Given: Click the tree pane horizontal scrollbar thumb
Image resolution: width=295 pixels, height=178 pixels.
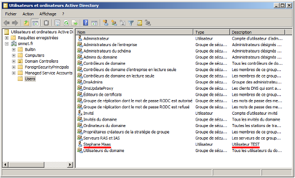Looking at the screenshot, I should pos(26,165).
